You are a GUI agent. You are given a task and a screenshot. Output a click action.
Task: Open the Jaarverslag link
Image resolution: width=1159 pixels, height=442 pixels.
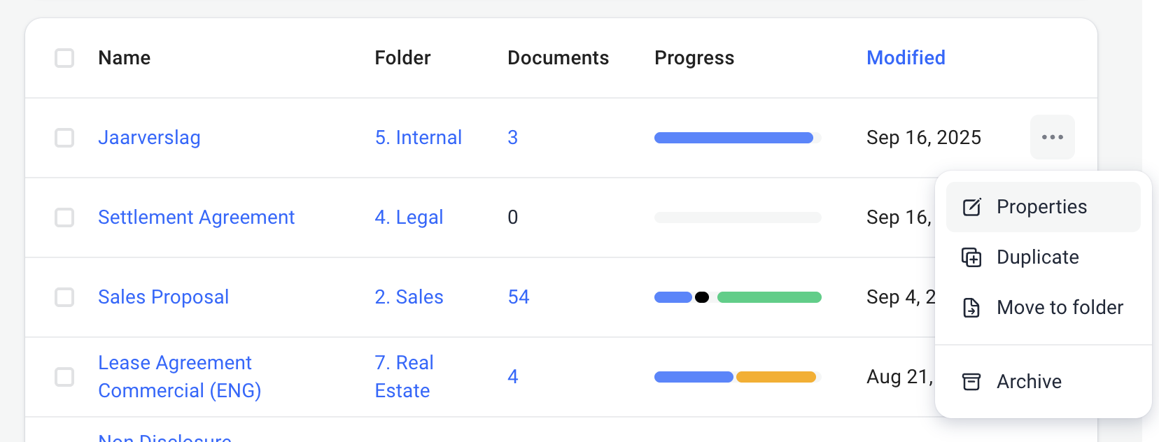click(149, 138)
